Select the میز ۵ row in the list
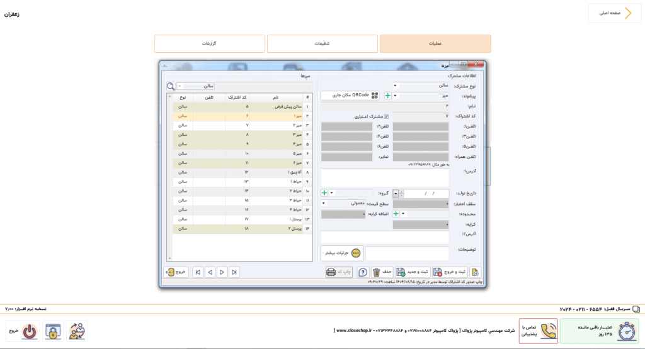This screenshot has height=349, width=645. pos(243,153)
